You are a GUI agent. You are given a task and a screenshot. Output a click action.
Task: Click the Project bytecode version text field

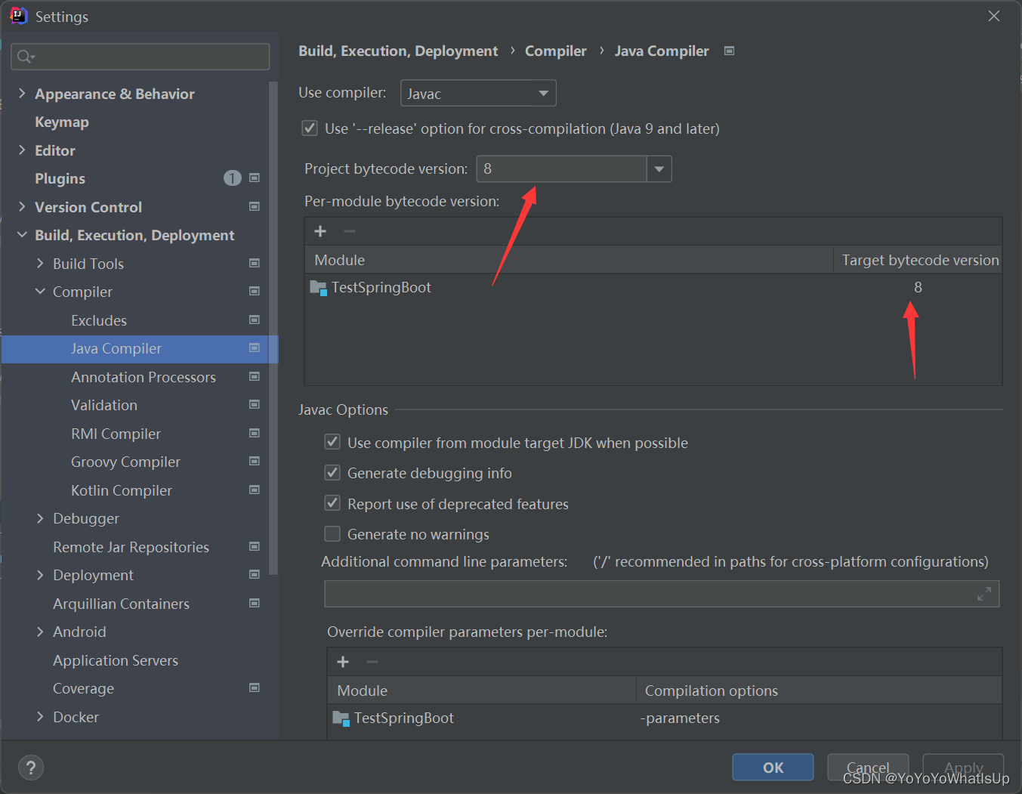point(562,168)
